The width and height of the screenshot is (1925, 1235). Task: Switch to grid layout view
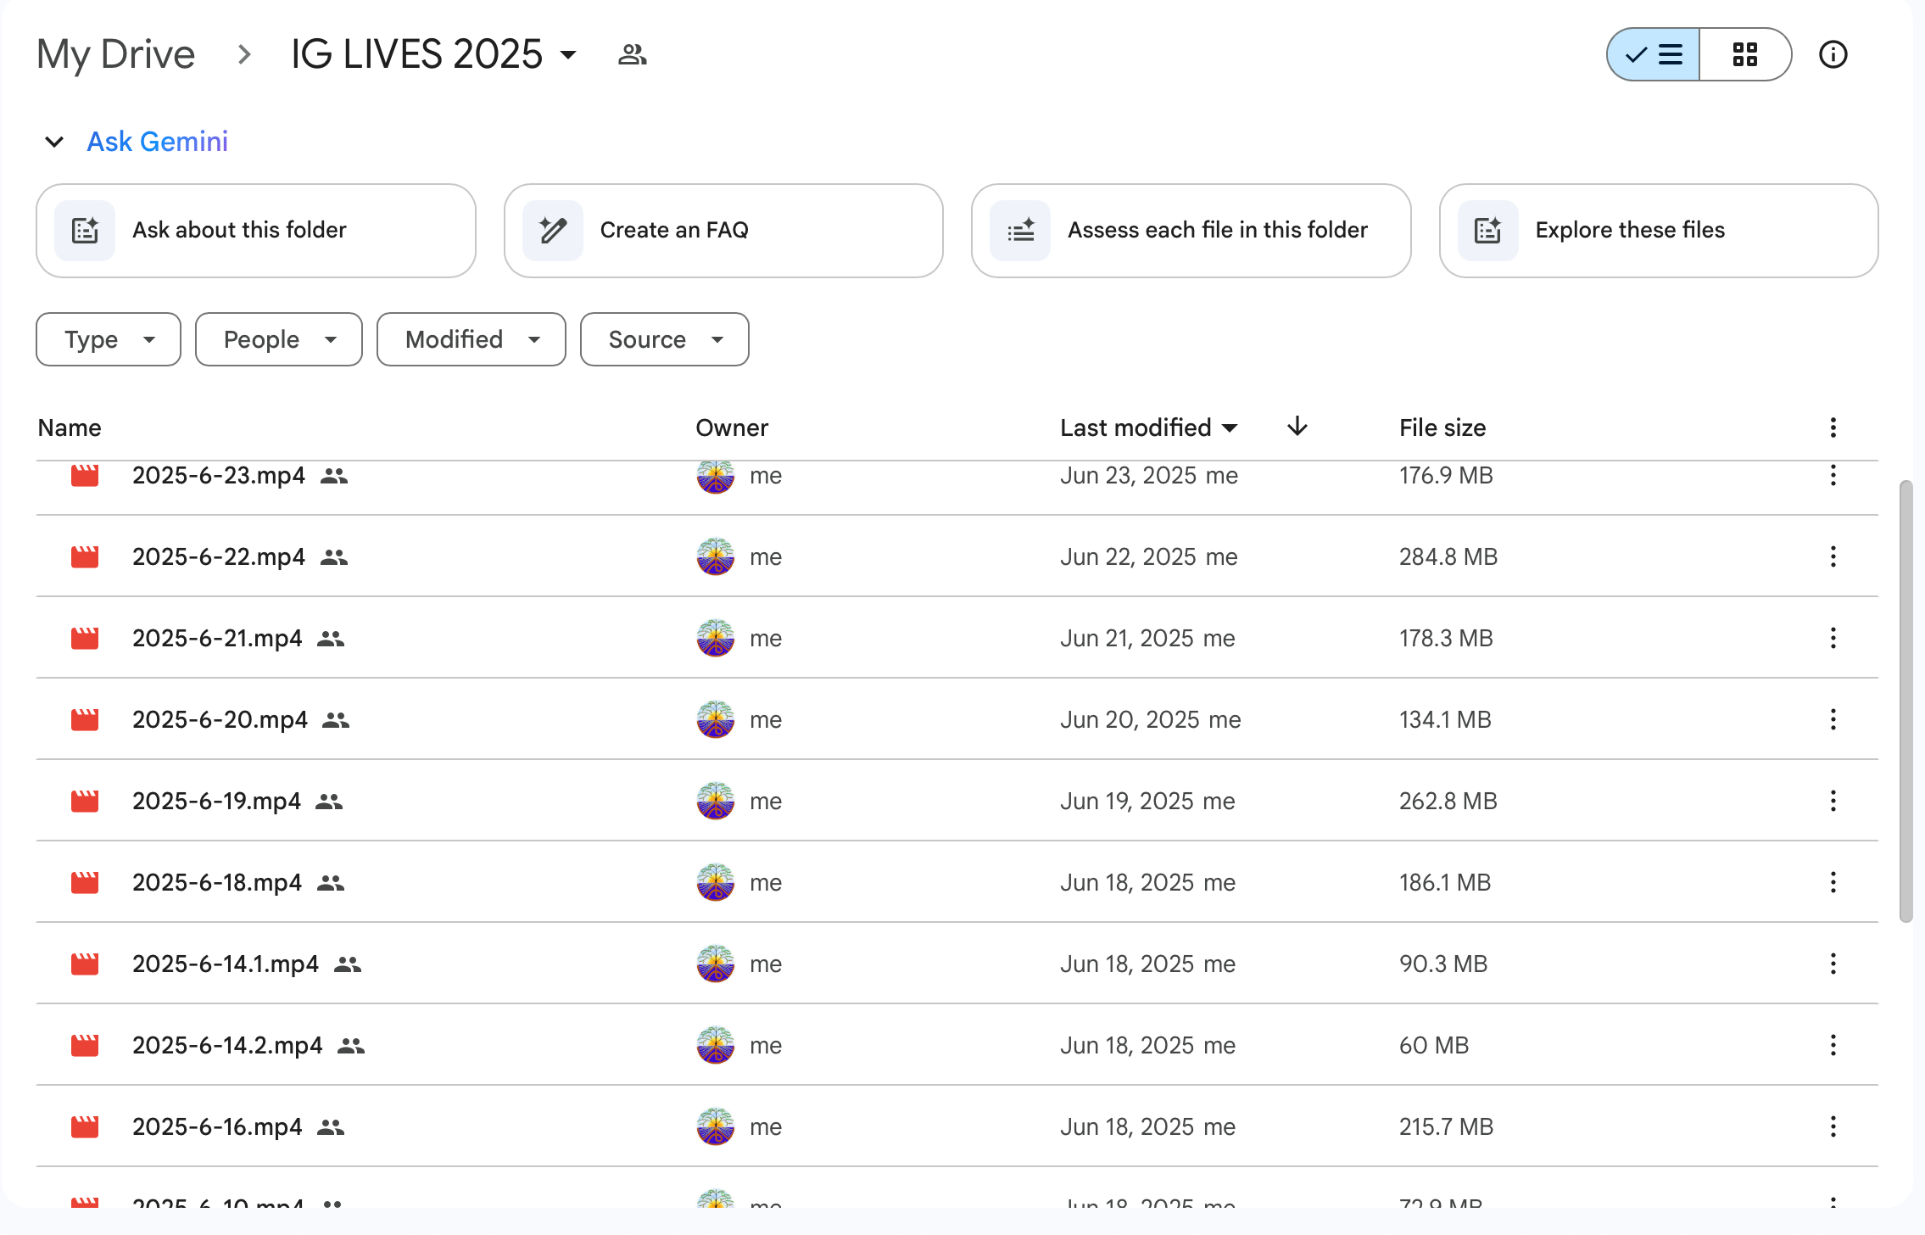pyautogui.click(x=1744, y=55)
